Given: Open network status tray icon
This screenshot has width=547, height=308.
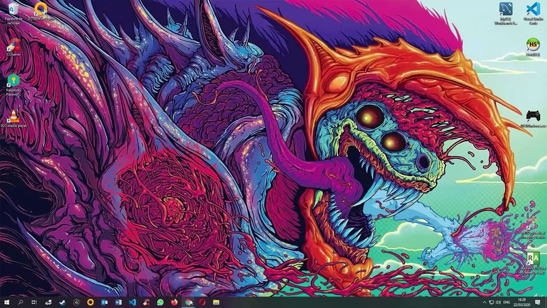Looking at the screenshot, I should point(491,302).
